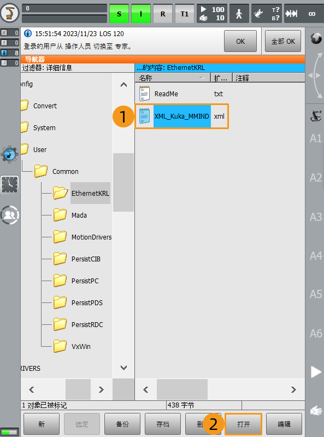Toggle the drives I status indicator

[141, 14]
